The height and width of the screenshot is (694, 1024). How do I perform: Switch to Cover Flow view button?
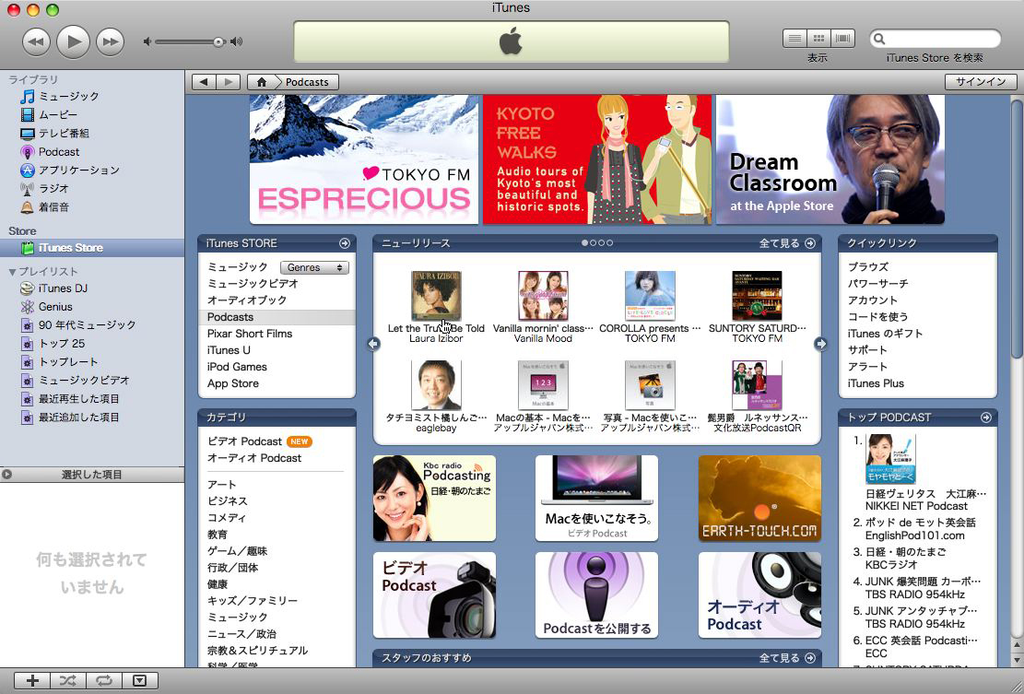coord(843,39)
